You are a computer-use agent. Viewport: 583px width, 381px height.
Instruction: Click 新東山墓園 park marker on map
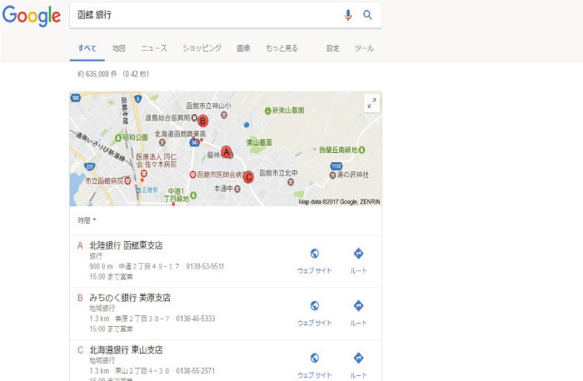267,111
